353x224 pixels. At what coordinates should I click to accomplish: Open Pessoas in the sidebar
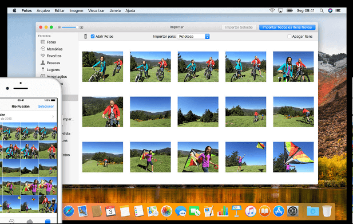50,63
